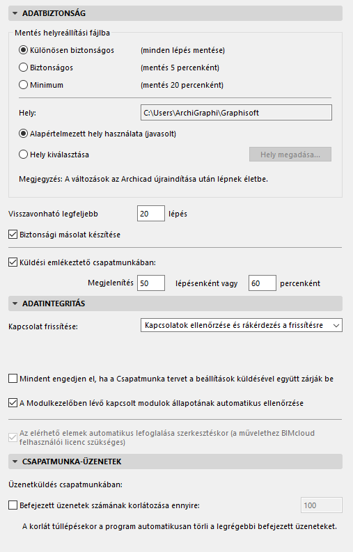Click the Hely megadása... button
The height and width of the screenshot is (552, 353).
point(290,155)
